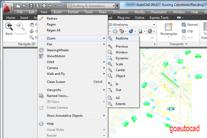The image size is (207, 138).
Task: Choose Zoom Previous from submenu
Action: 123,46
